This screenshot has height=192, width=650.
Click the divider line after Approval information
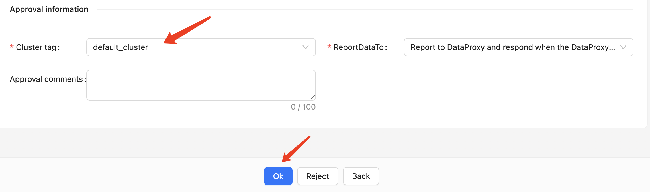[365, 9]
